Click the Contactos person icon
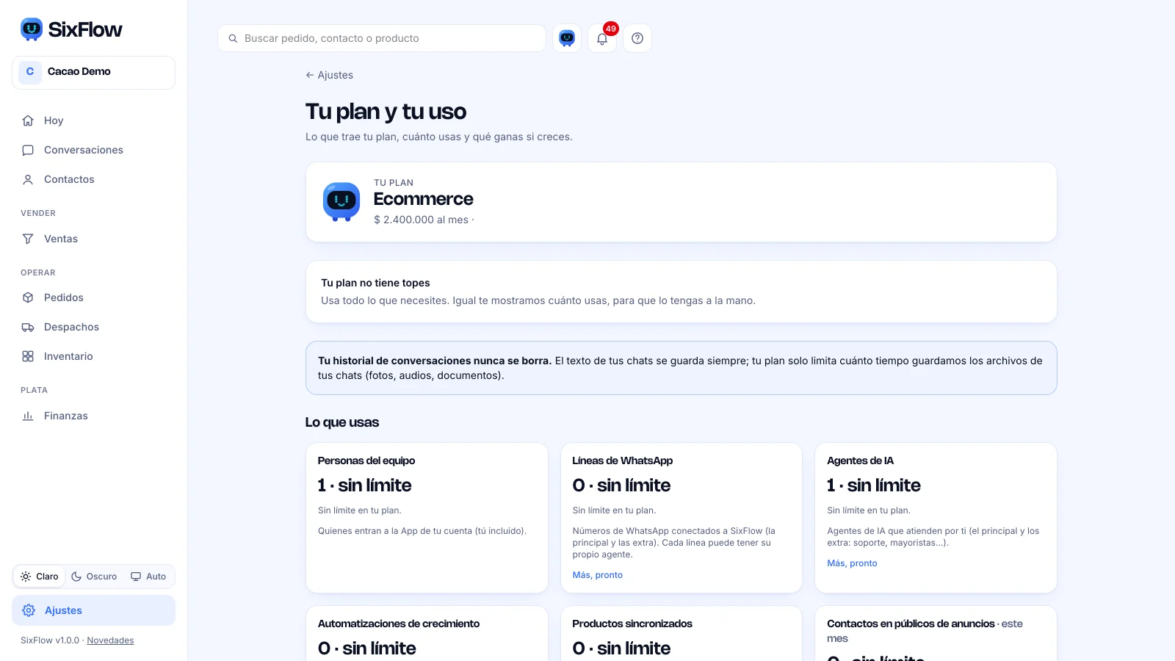 pyautogui.click(x=28, y=179)
